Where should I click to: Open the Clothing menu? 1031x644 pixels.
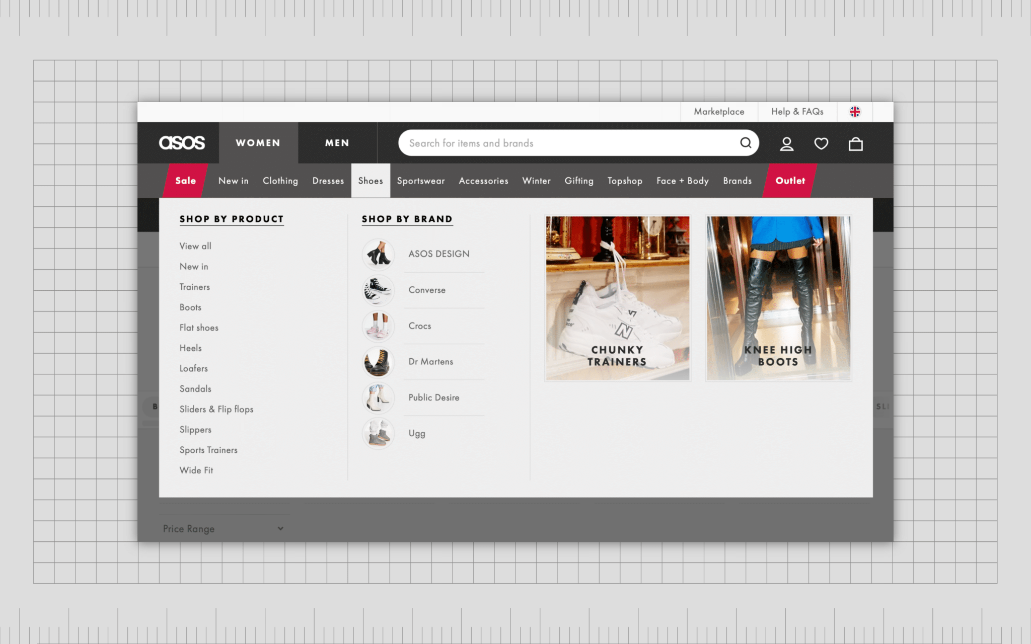click(x=280, y=181)
